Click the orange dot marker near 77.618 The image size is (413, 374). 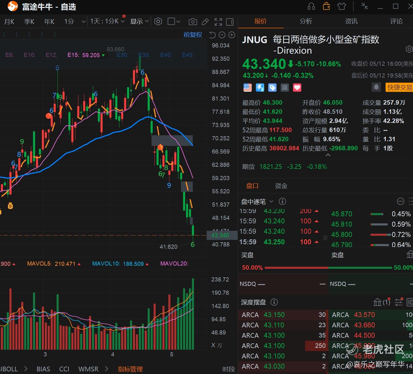[49, 116]
